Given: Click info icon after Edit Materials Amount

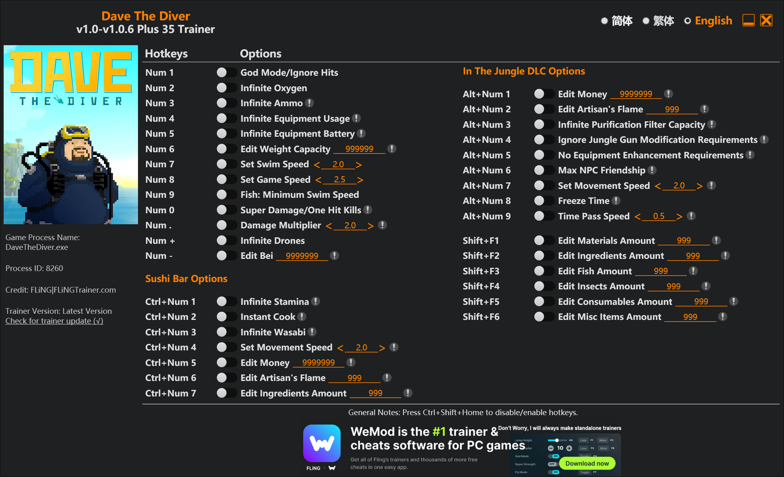Looking at the screenshot, I should click(716, 240).
